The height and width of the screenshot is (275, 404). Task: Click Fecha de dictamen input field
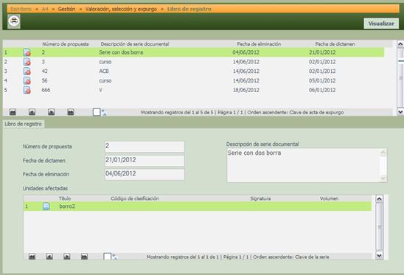[144, 161]
